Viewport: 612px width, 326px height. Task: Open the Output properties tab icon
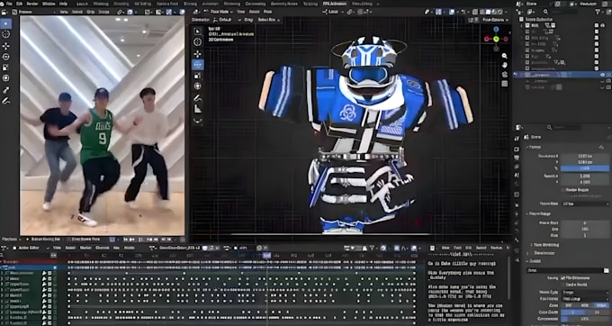tap(517, 158)
